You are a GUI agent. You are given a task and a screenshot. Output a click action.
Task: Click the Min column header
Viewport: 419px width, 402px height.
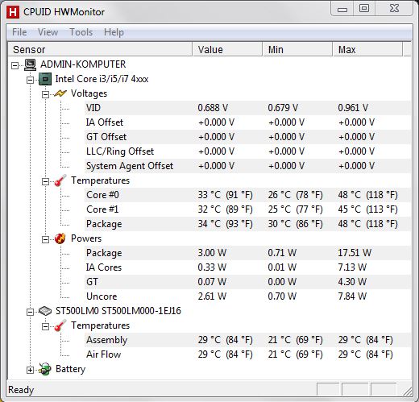tap(297, 49)
